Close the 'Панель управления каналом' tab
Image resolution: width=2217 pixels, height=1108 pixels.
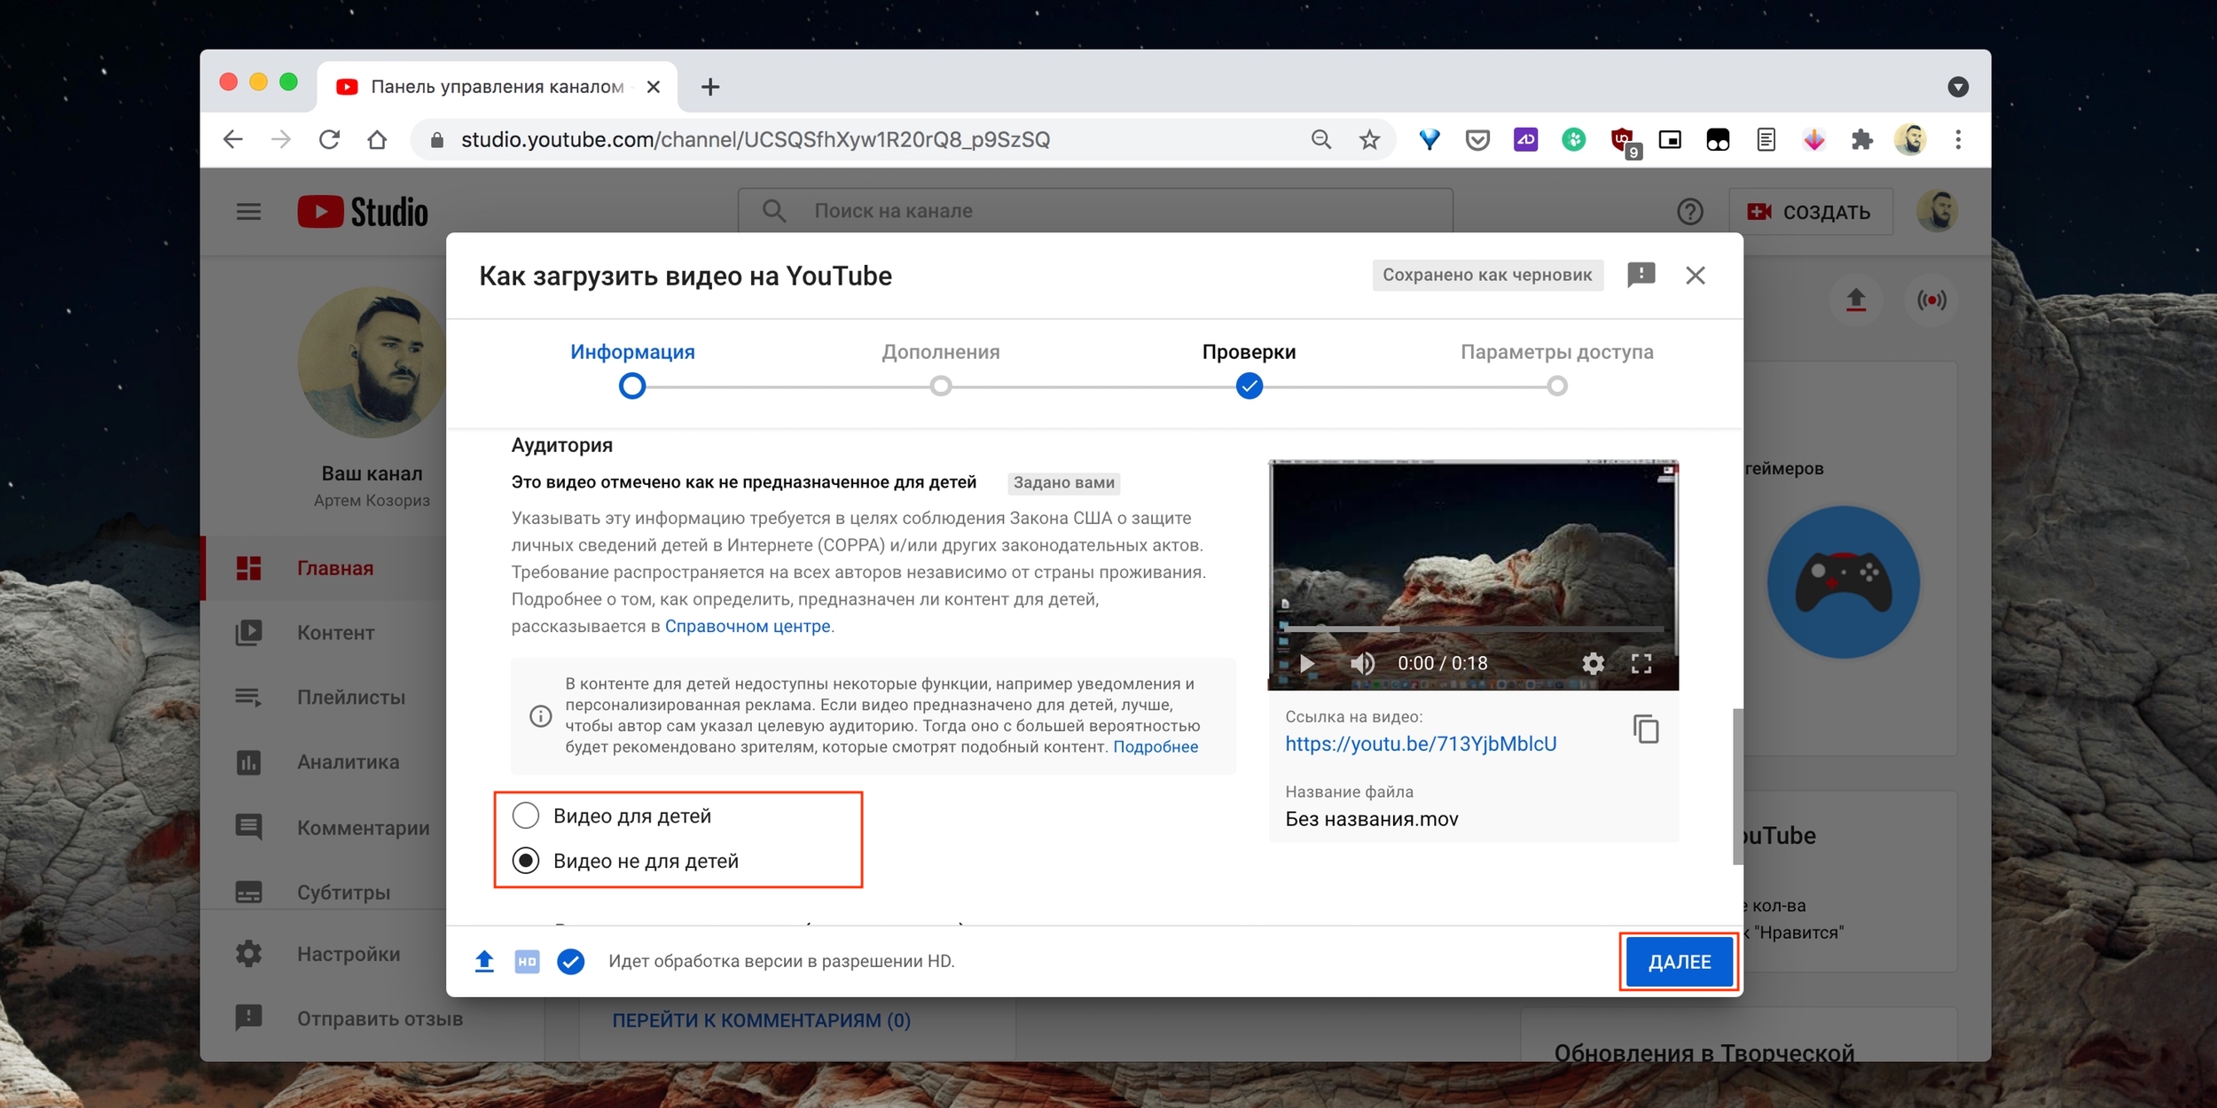[x=653, y=87]
